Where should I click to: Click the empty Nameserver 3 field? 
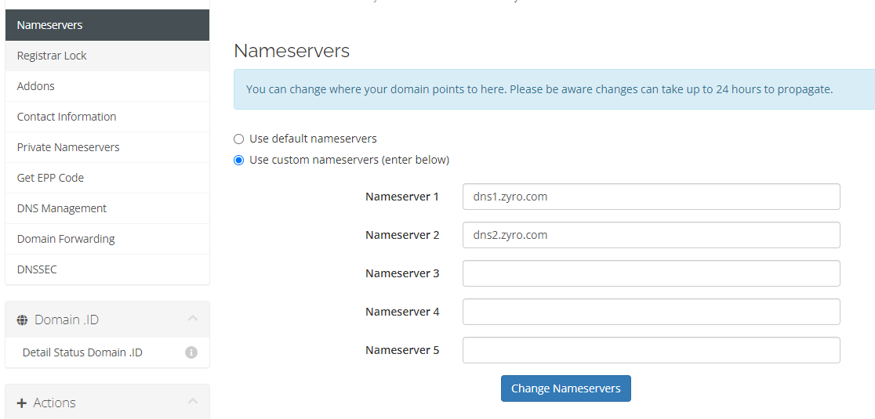652,273
